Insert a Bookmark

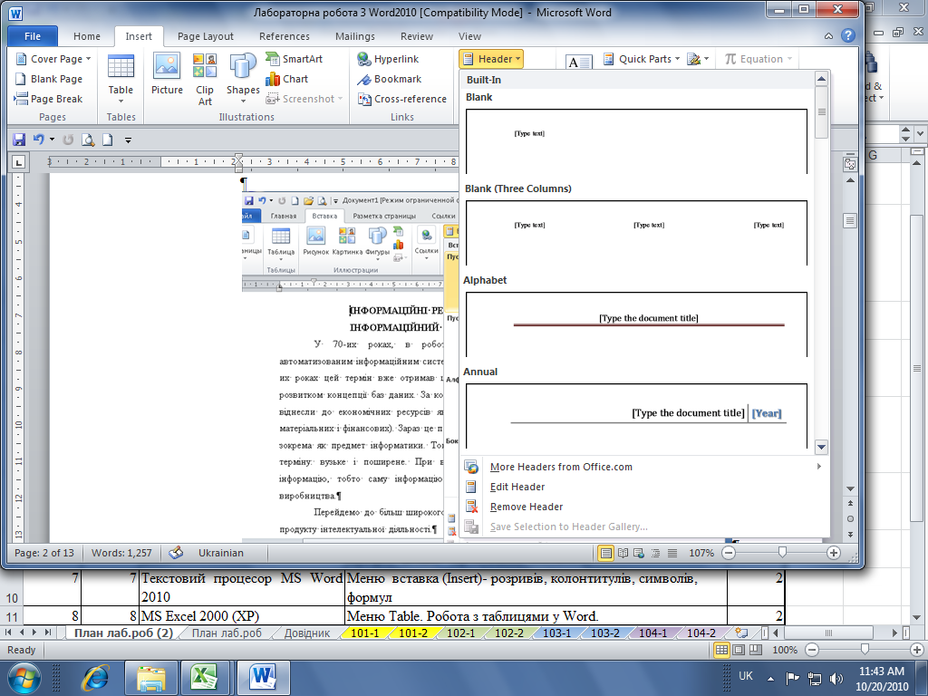click(390, 79)
